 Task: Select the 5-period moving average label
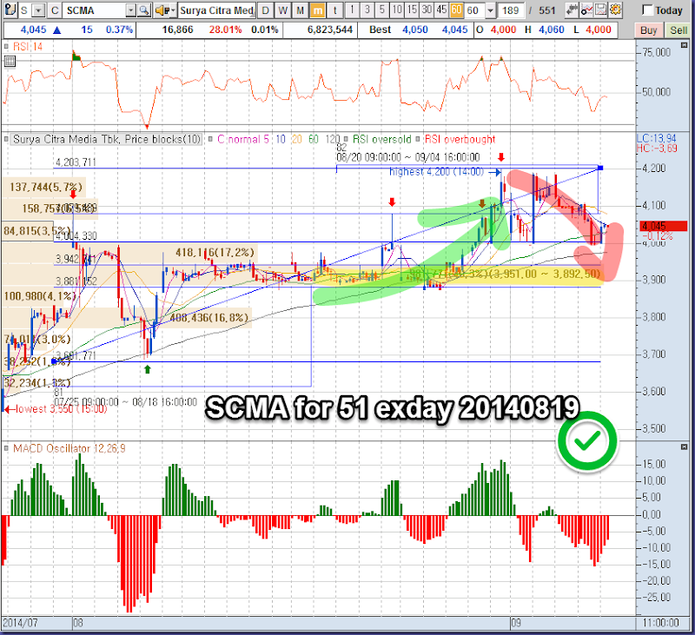267,139
